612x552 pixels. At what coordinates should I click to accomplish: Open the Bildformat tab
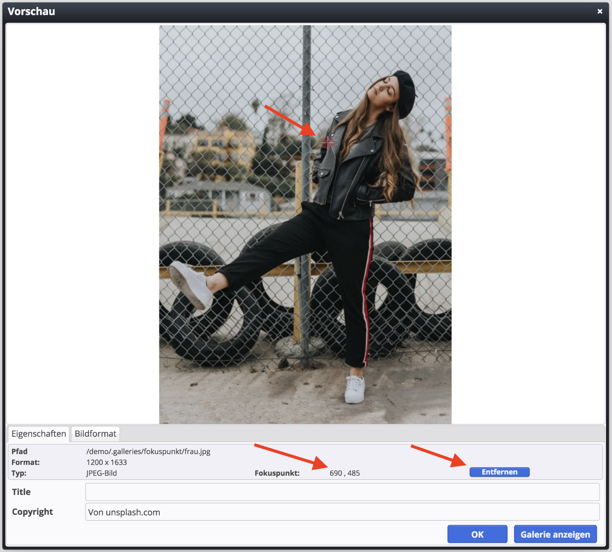[x=95, y=434]
